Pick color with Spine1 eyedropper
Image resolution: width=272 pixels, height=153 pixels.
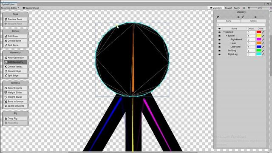(263, 36)
